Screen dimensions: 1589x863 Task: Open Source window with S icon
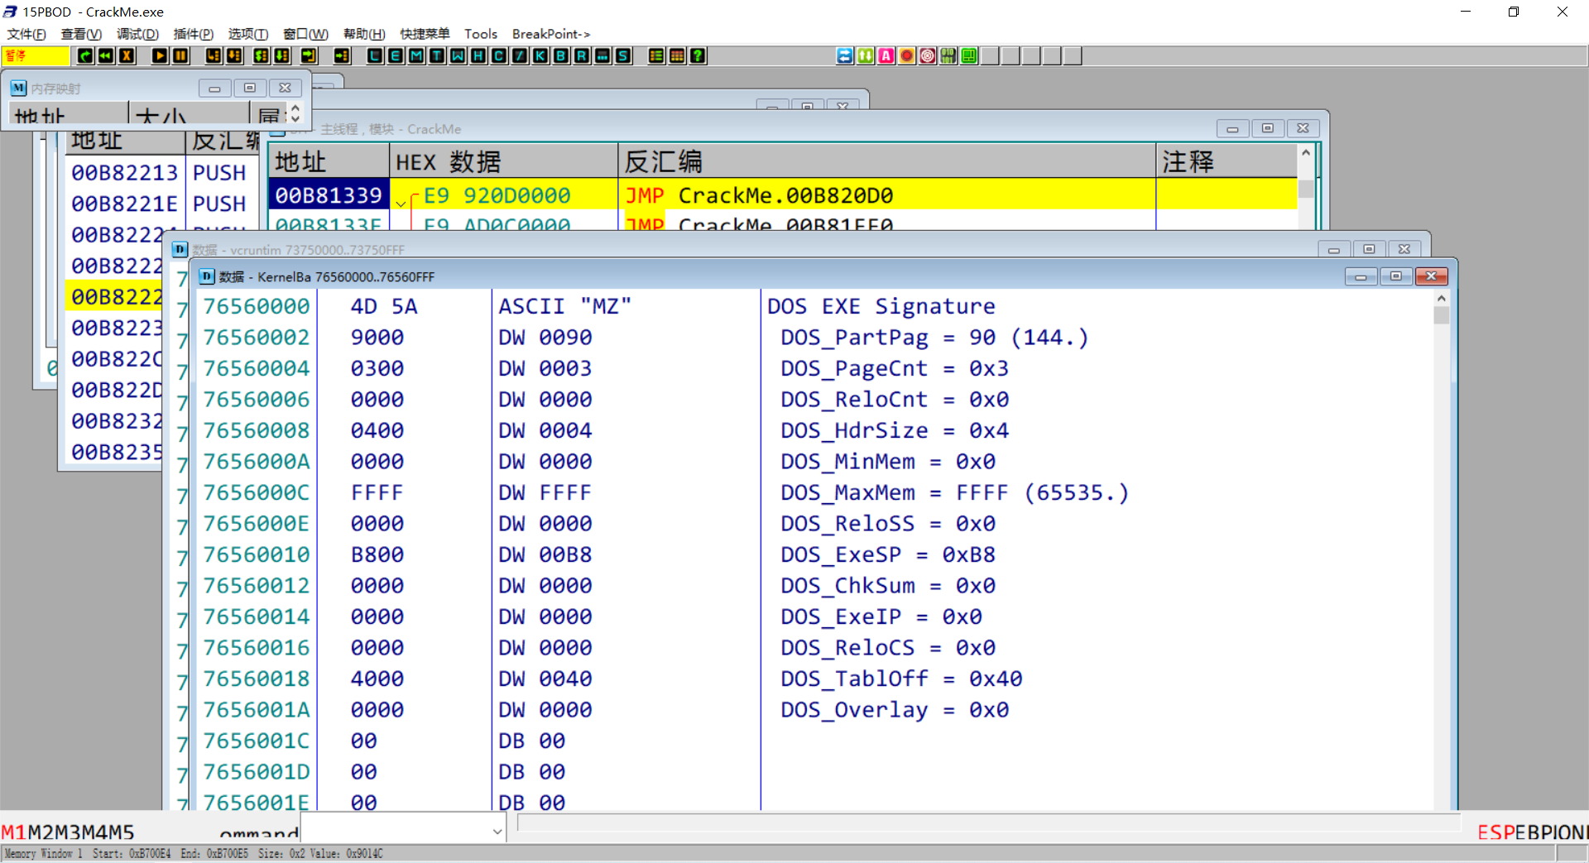click(x=623, y=55)
